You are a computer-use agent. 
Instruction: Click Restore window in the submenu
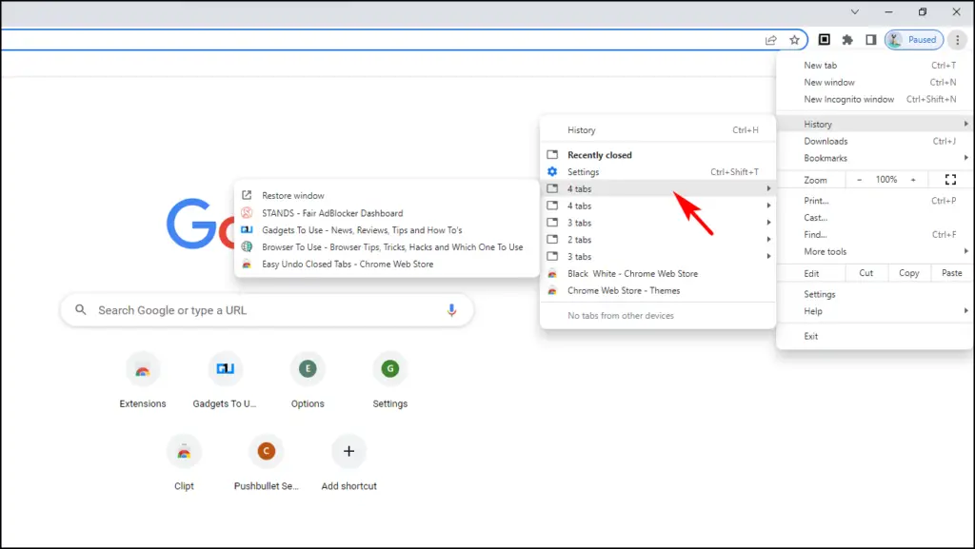pyautogui.click(x=387, y=196)
